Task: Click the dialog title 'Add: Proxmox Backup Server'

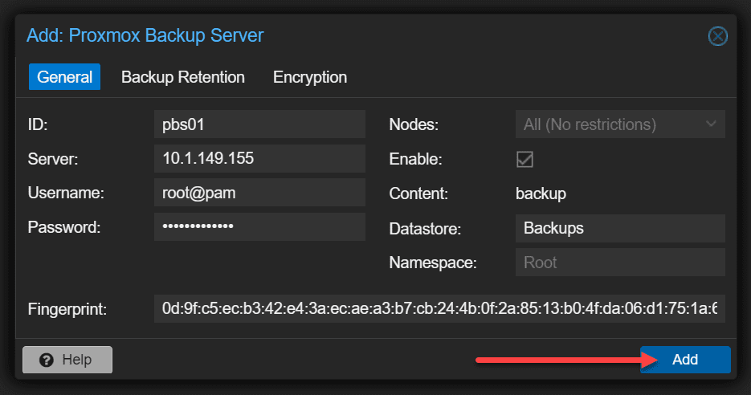Action: coord(145,35)
